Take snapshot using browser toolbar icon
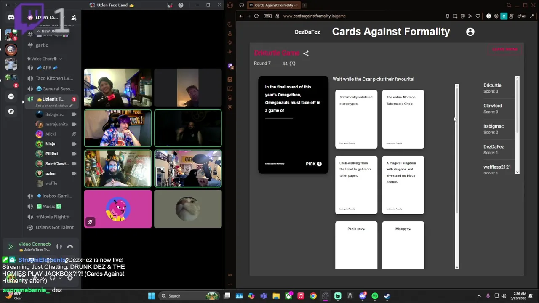The width and height of the screenshot is (539, 303). pos(455,16)
